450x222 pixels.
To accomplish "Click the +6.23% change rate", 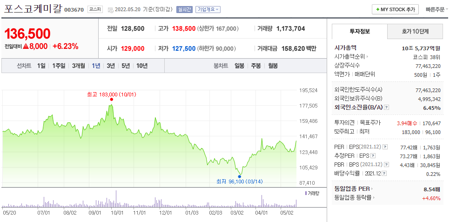I will pos(66,46).
